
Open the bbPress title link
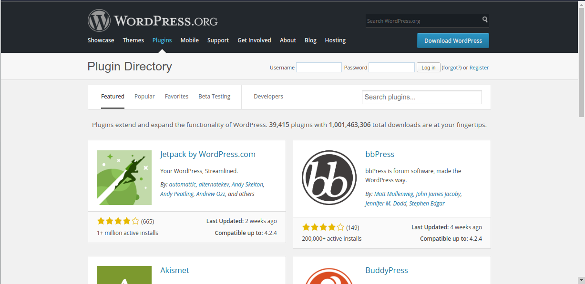click(x=380, y=154)
